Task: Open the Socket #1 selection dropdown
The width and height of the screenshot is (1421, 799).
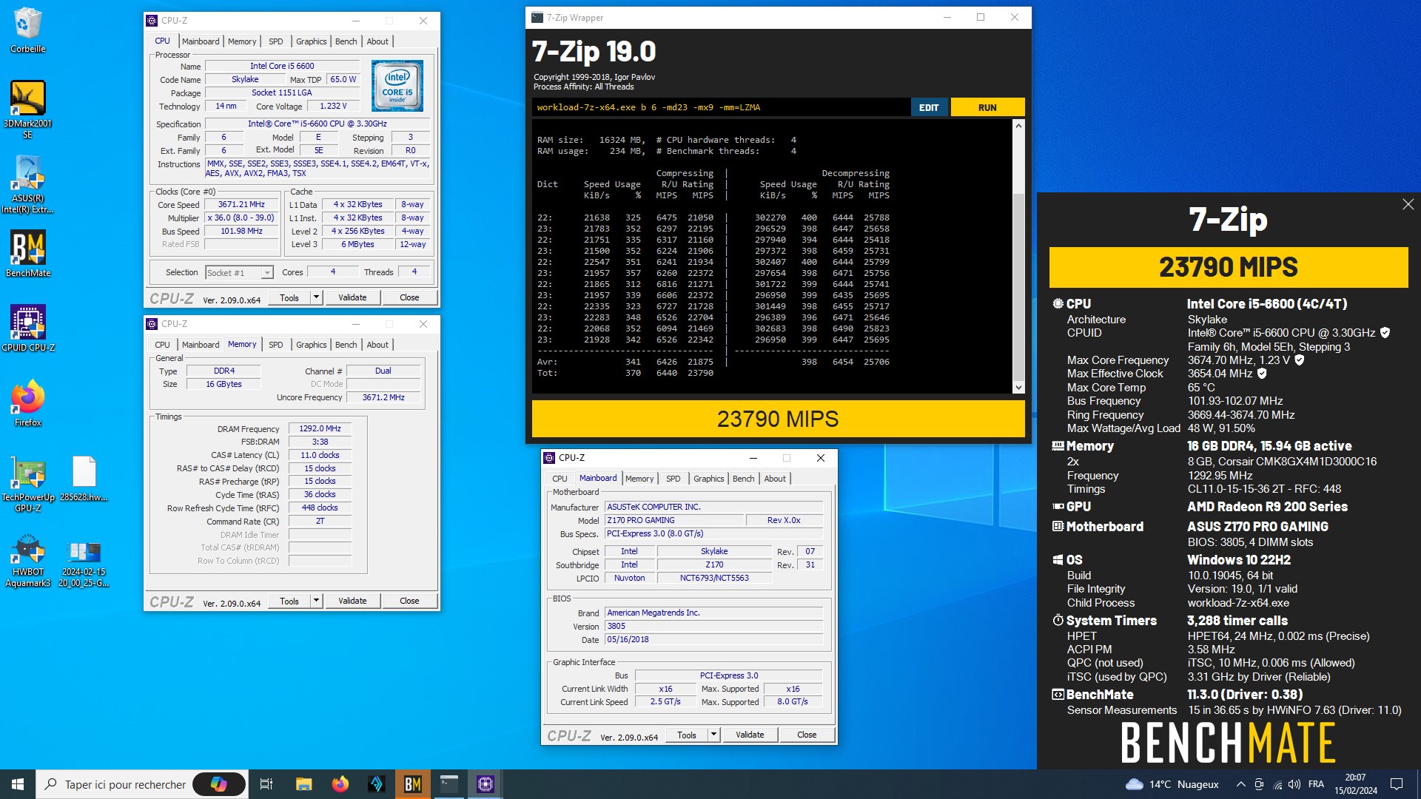Action: coord(239,272)
